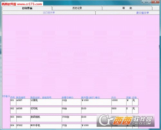Open the 帮助 tab
This screenshot has width=161, height=130.
(127, 8)
